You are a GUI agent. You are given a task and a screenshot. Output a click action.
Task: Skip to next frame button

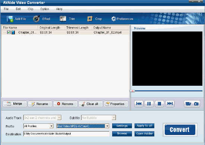click(x=170, y=104)
